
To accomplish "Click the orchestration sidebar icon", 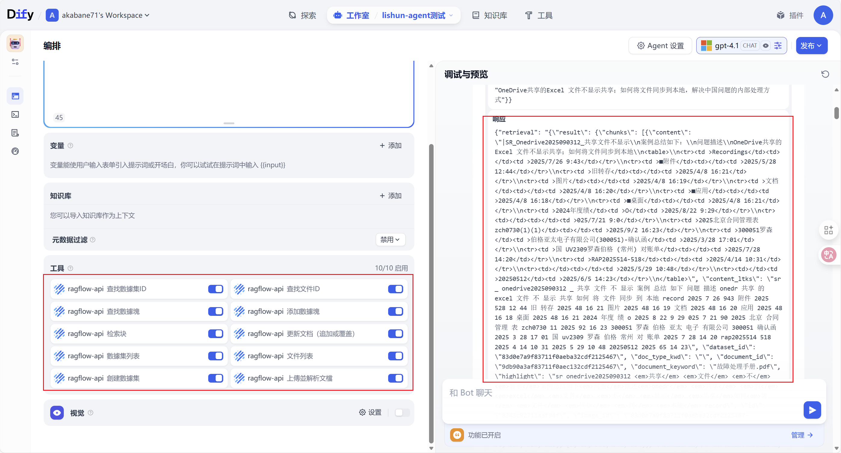I will (15, 96).
